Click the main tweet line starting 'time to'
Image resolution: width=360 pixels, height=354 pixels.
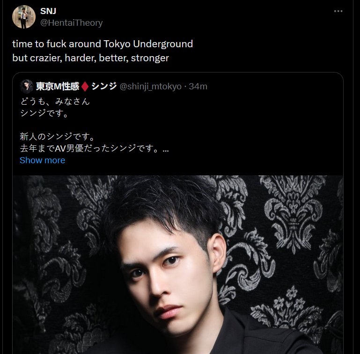coord(103,44)
